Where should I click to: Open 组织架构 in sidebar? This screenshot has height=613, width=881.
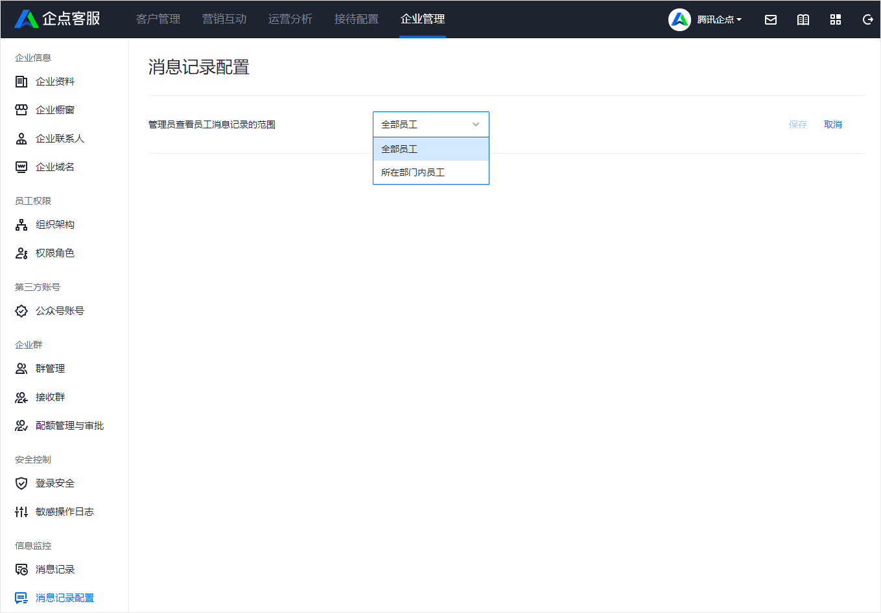pyautogui.click(x=55, y=225)
